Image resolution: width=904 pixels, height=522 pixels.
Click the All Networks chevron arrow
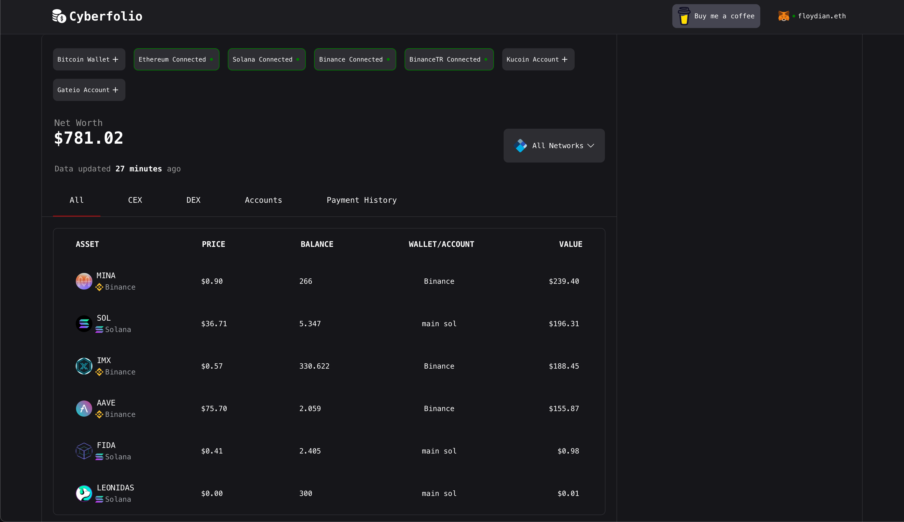(x=591, y=146)
